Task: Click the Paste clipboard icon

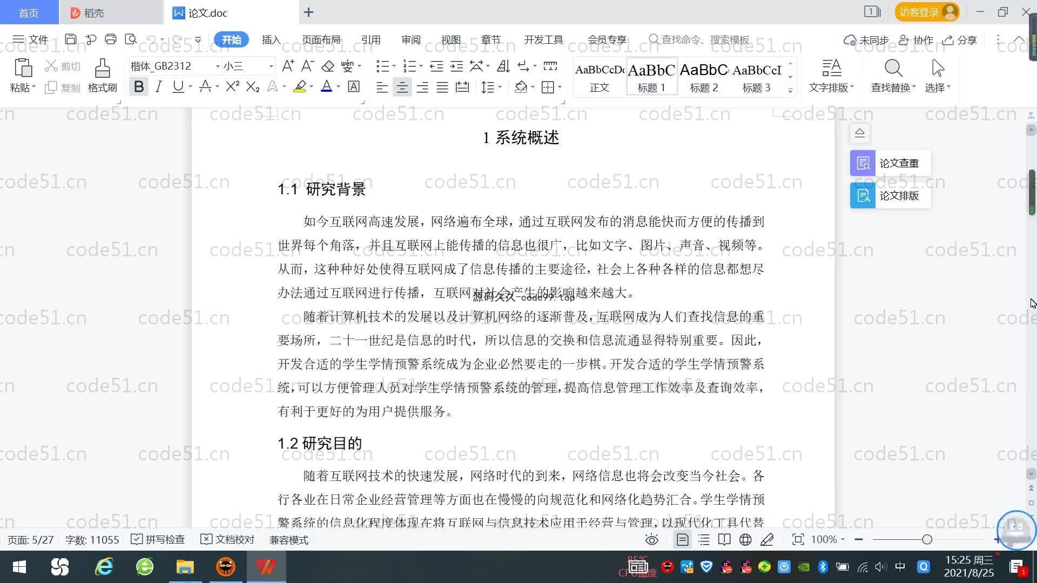Action: pos(23,68)
